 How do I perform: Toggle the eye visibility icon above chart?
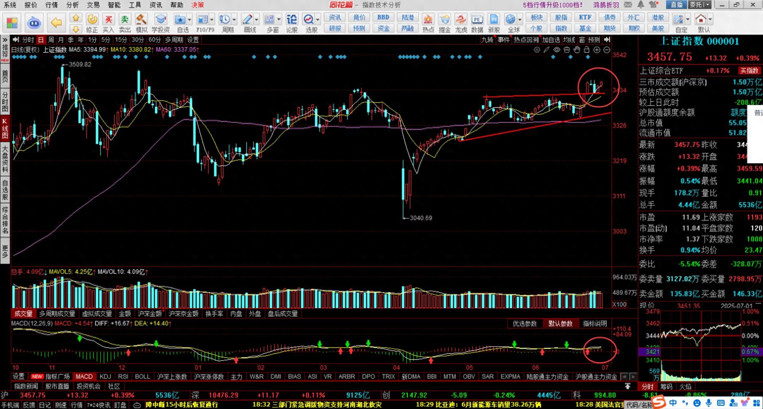pyautogui.click(x=557, y=50)
